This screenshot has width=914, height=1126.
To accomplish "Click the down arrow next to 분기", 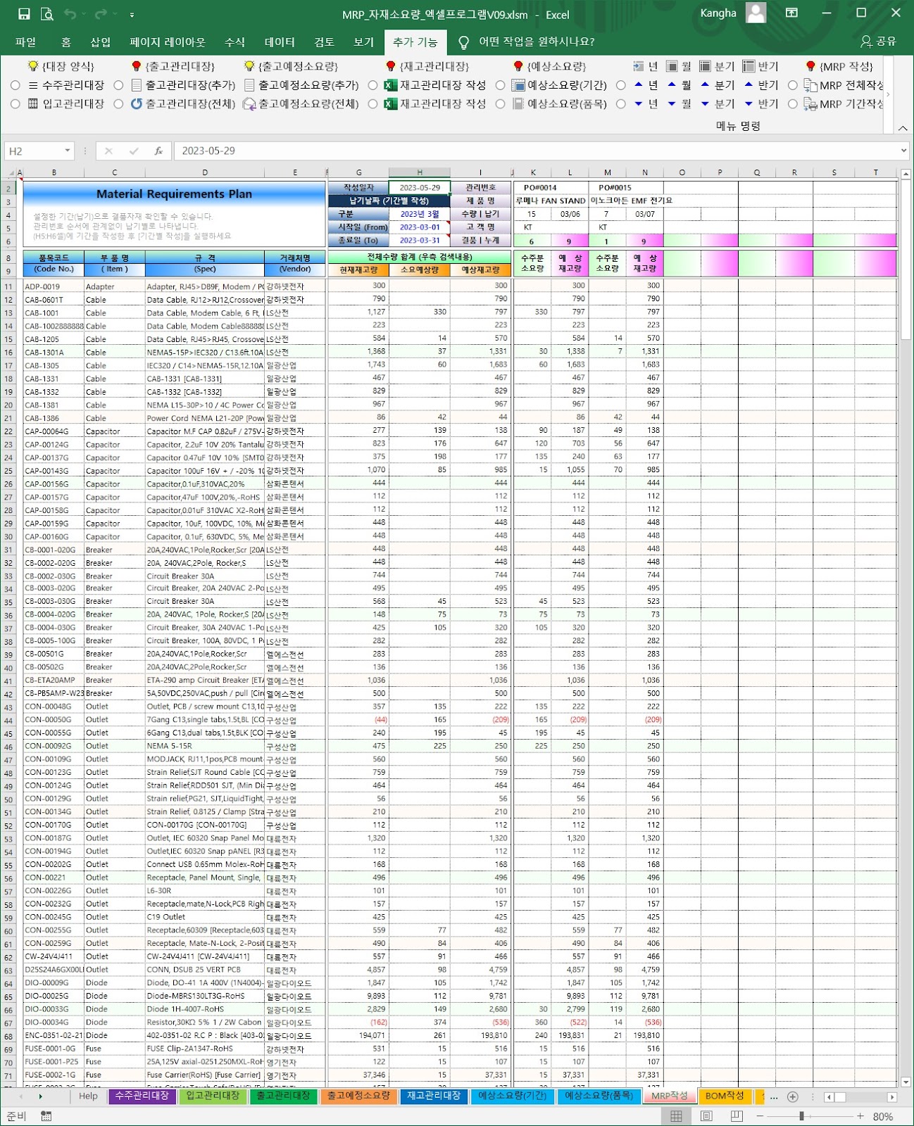I will point(705,103).
